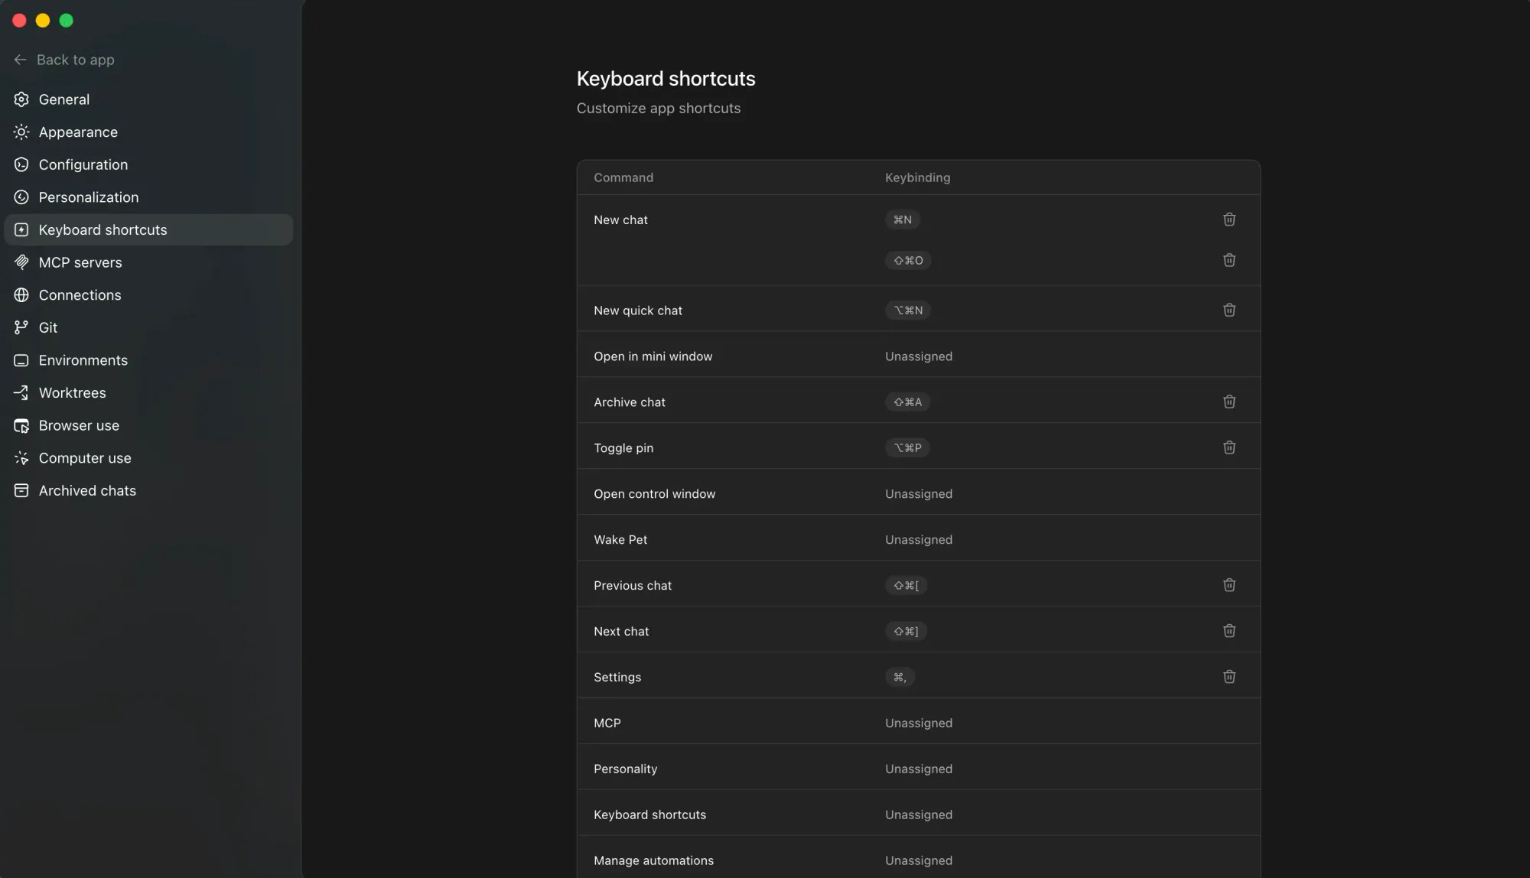
Task: Edit the ⇧⌘[ Previous chat keybinding
Action: point(907,585)
